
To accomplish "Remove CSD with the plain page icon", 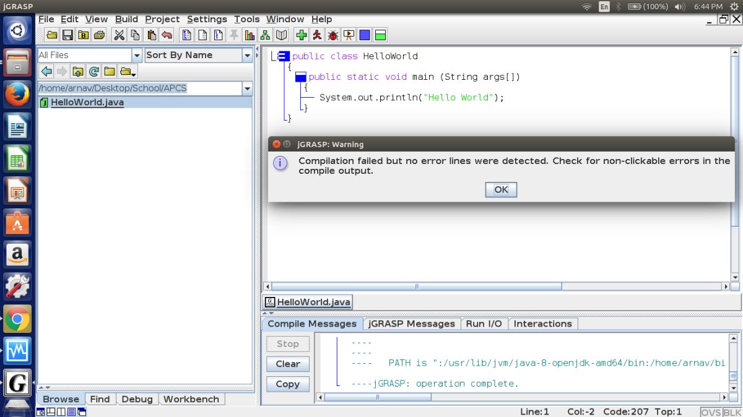I will point(202,35).
